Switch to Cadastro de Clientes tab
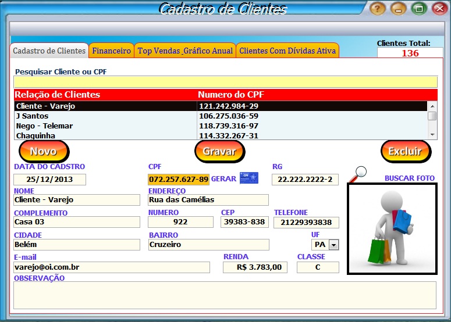The height and width of the screenshot is (322, 451). (49, 51)
